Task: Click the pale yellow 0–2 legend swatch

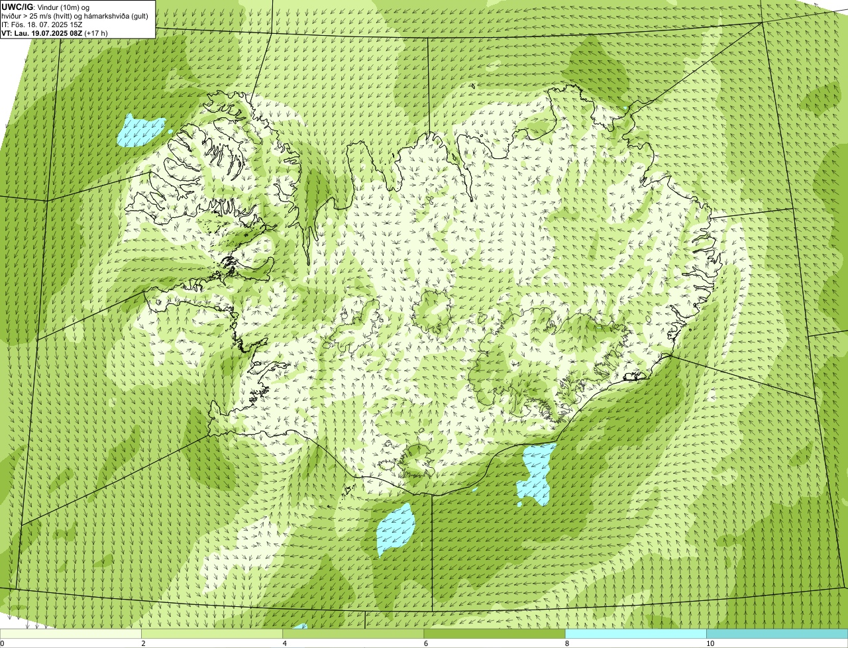Action: pos(70,634)
